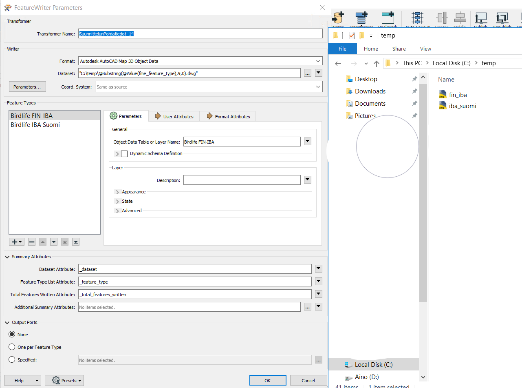This screenshot has height=388, width=522.
Task: Open the Share ribbon tab in File Explorer
Action: 399,49
